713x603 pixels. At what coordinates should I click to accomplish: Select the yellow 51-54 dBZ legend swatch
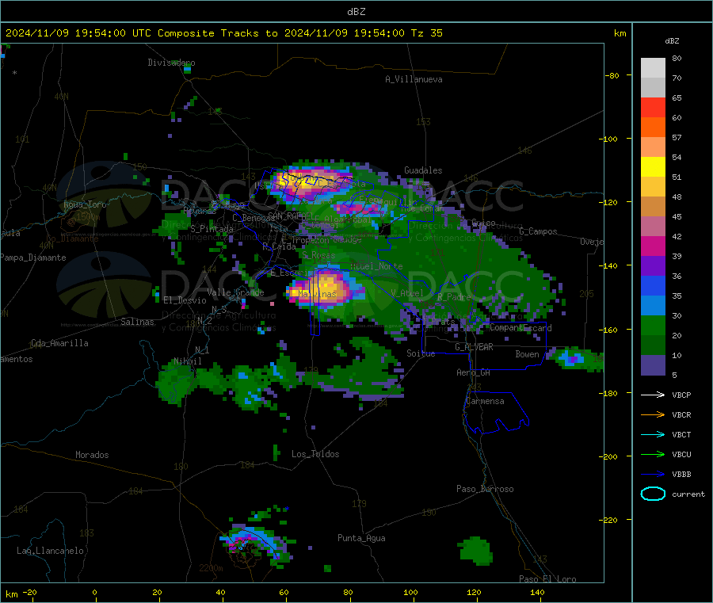point(653,167)
